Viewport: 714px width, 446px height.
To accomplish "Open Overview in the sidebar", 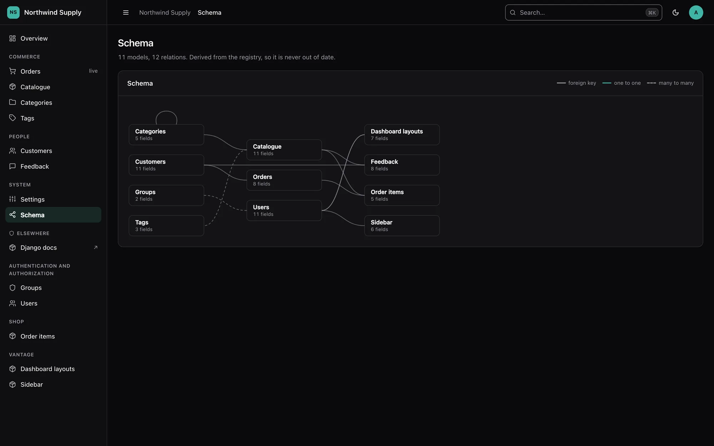I will pos(53,38).
